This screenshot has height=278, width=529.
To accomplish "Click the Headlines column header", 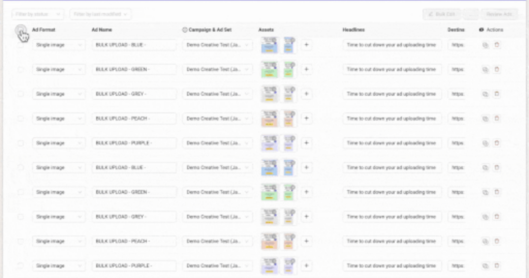I will click(x=354, y=30).
